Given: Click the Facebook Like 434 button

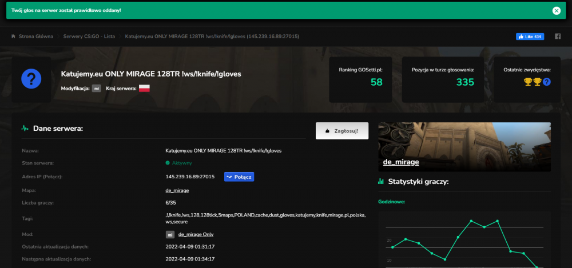Looking at the screenshot, I should click(x=530, y=37).
